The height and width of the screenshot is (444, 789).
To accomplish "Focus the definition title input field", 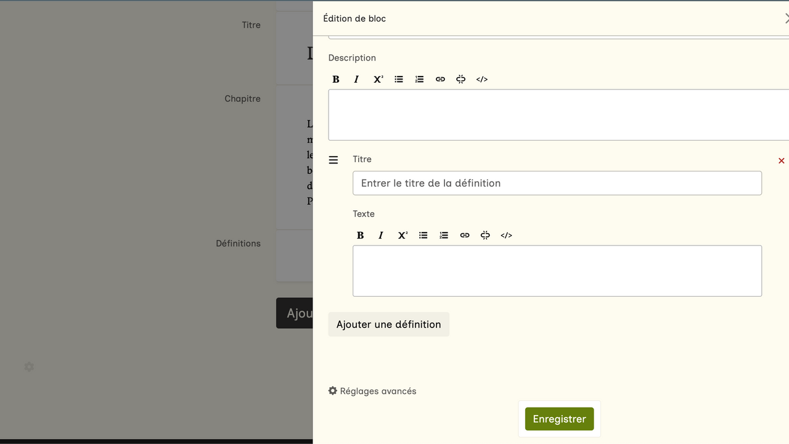I will (557, 183).
